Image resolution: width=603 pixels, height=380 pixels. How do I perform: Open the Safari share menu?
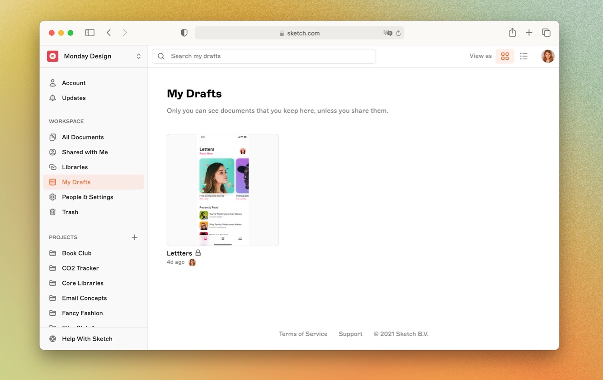(x=512, y=32)
